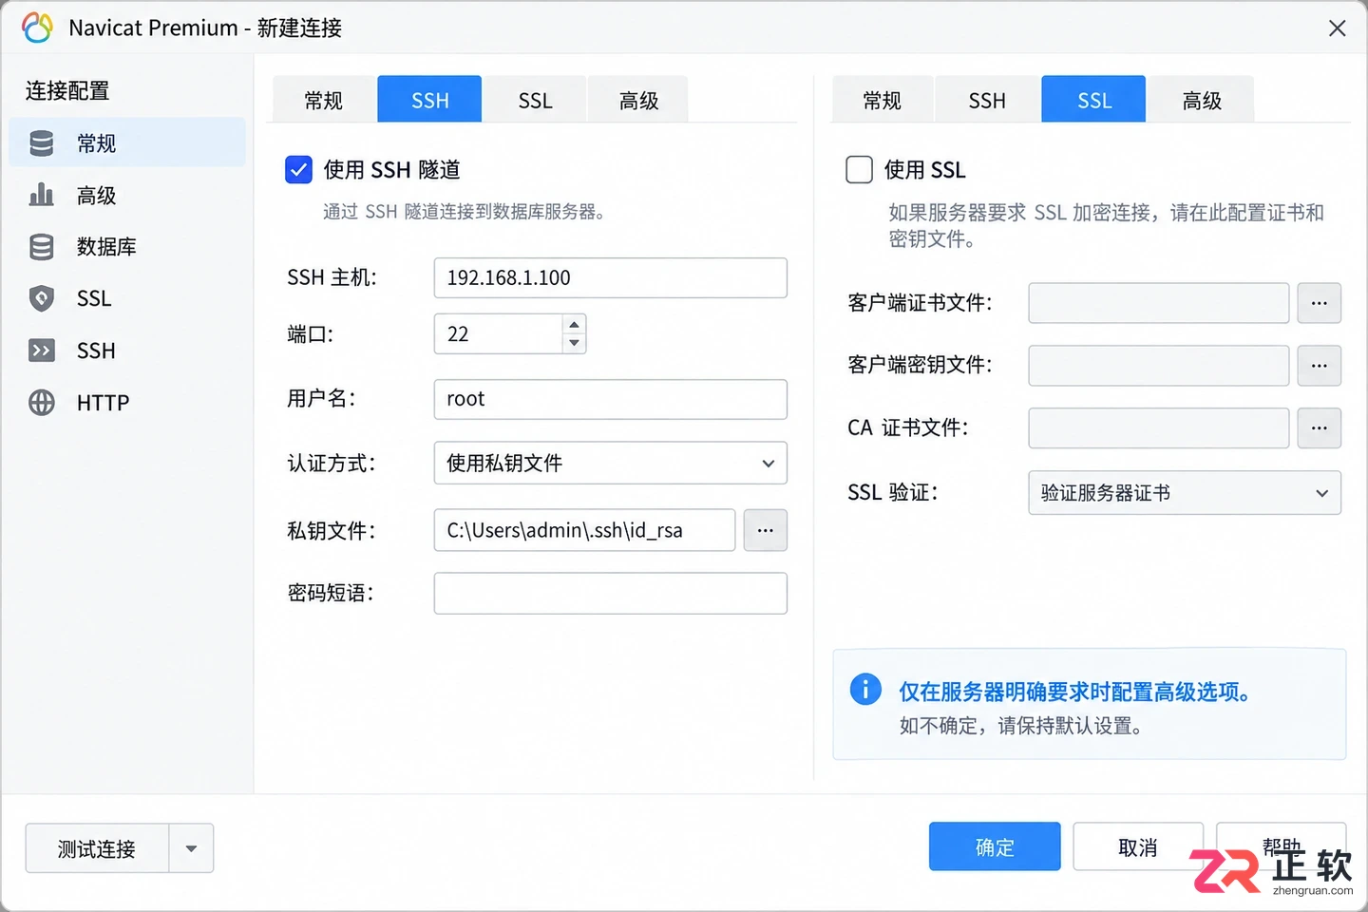Browse for 客户端证书文件 with ellipsis button
This screenshot has height=912, width=1368.
[x=1320, y=303]
